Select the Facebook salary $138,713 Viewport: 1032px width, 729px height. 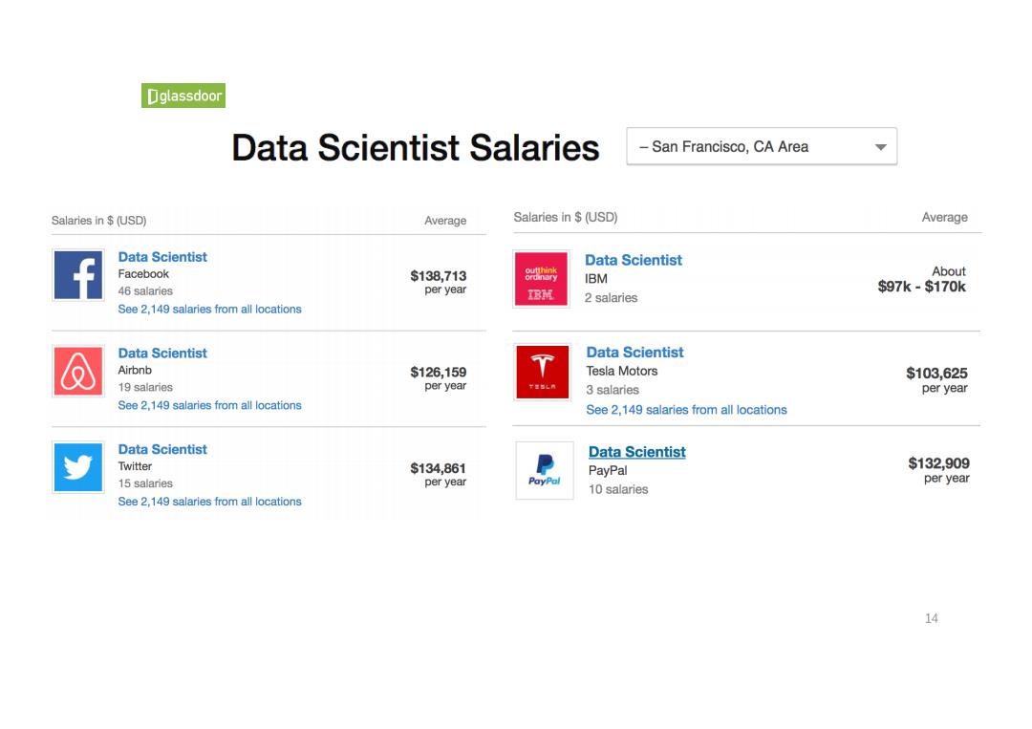[x=439, y=276]
